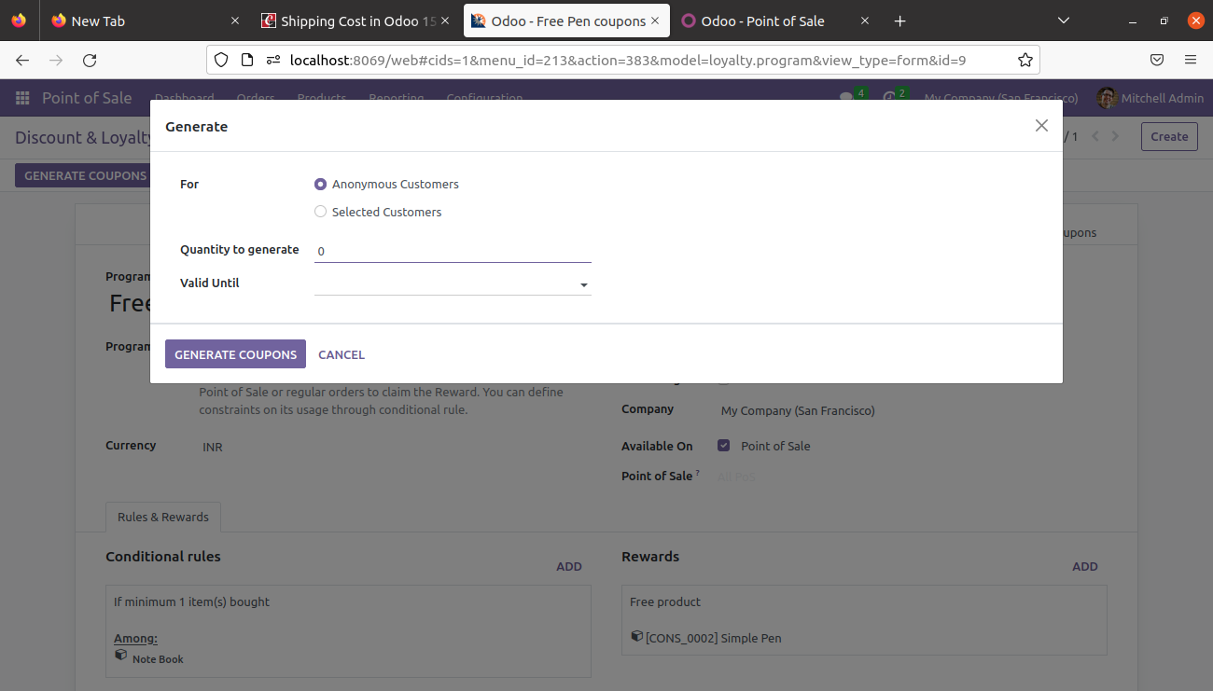Open the minimum 1 item(s) bought rule card

[x=348, y=630]
